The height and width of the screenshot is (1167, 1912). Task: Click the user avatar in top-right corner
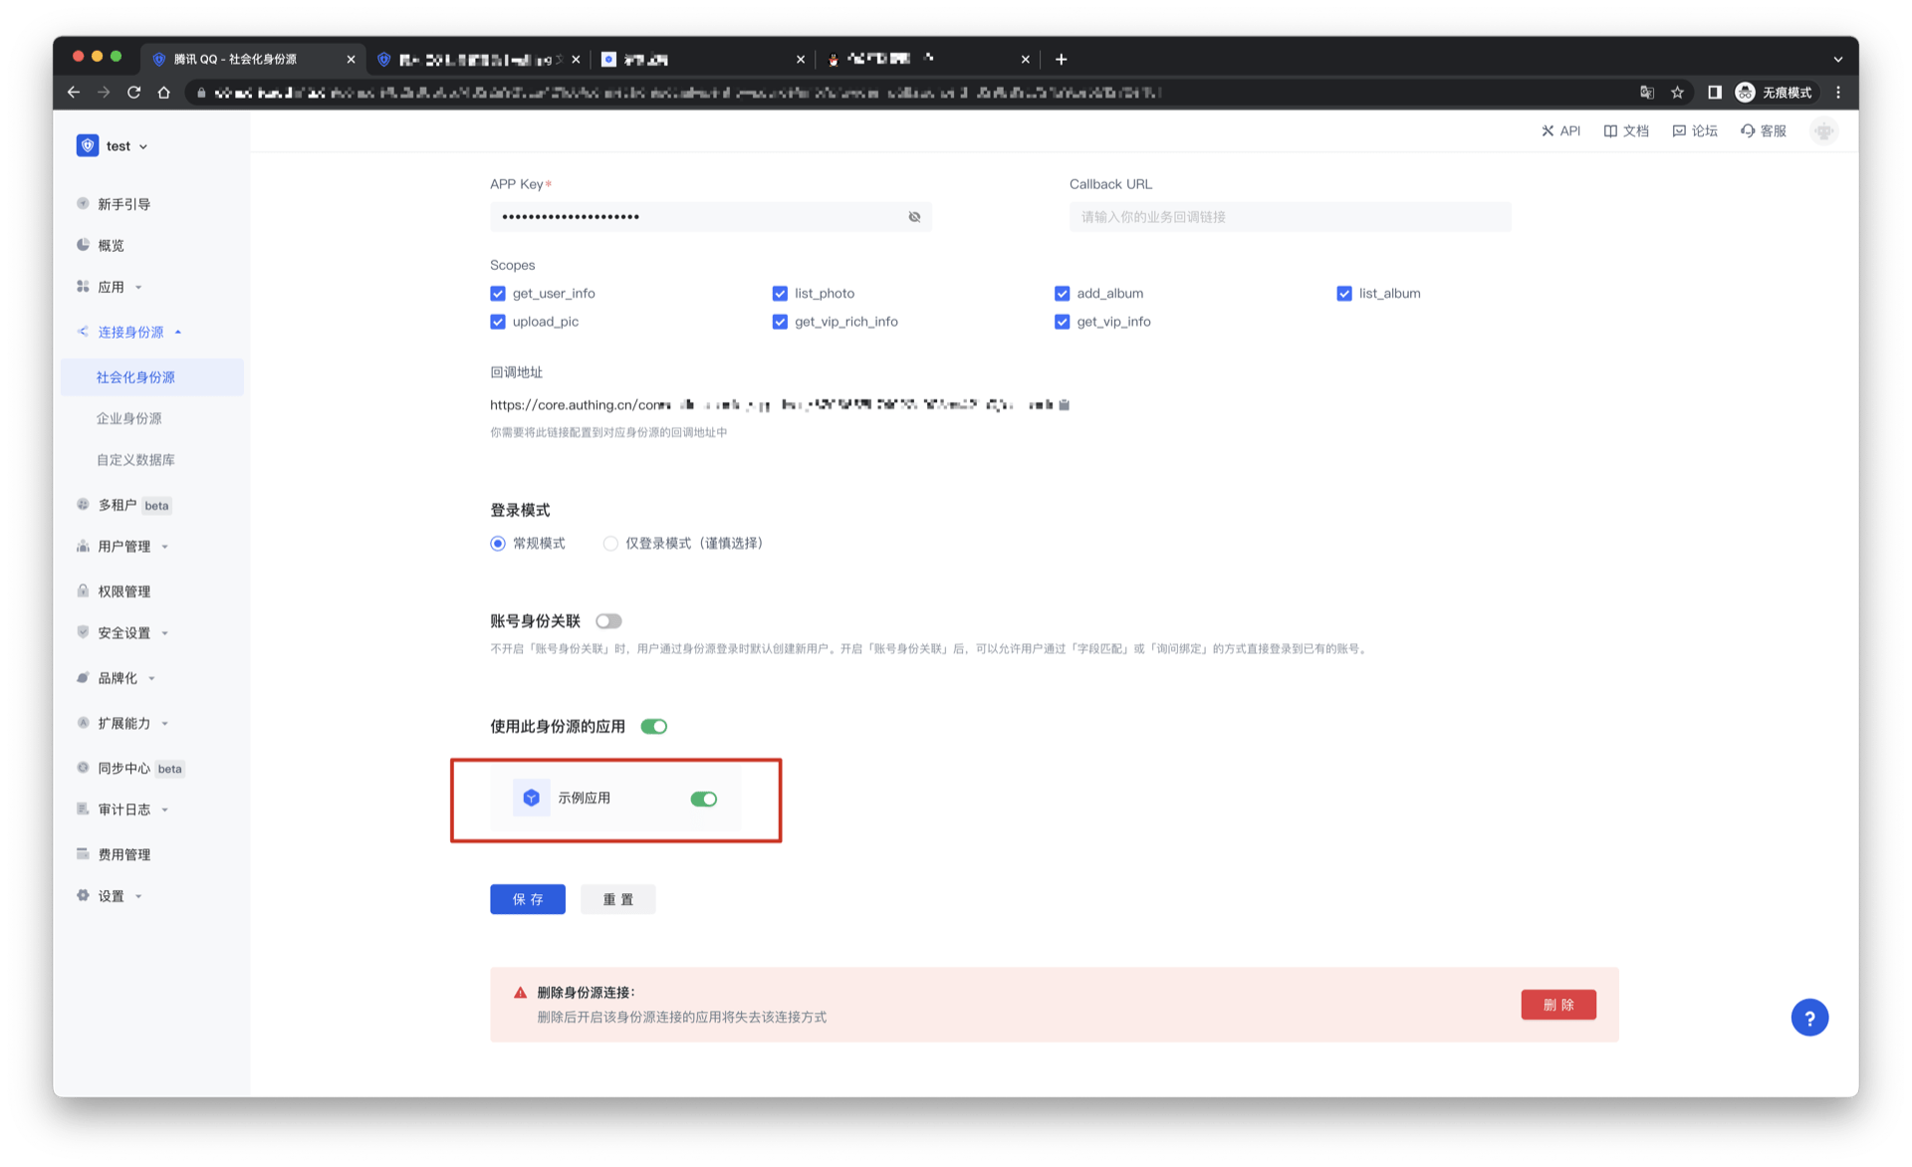(x=1823, y=131)
